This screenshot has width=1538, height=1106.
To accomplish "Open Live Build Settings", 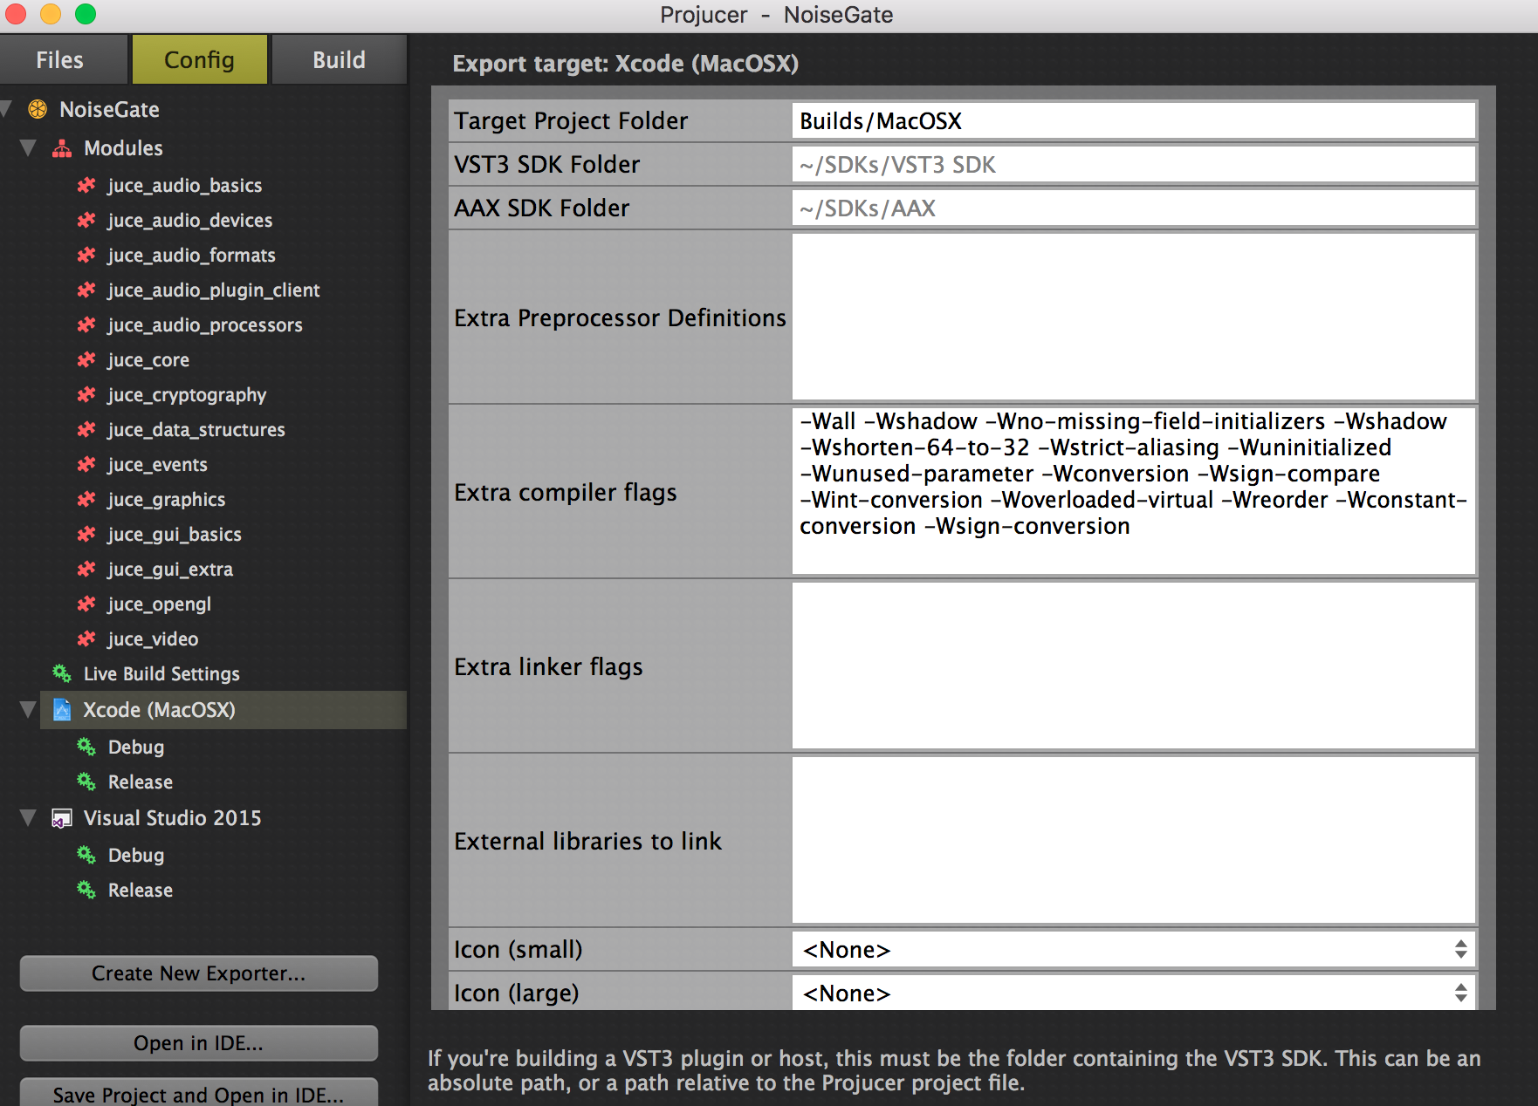I will (x=161, y=673).
